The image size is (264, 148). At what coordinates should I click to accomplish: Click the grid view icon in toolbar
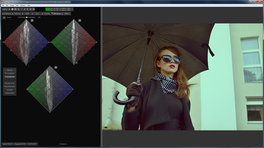point(34,9)
